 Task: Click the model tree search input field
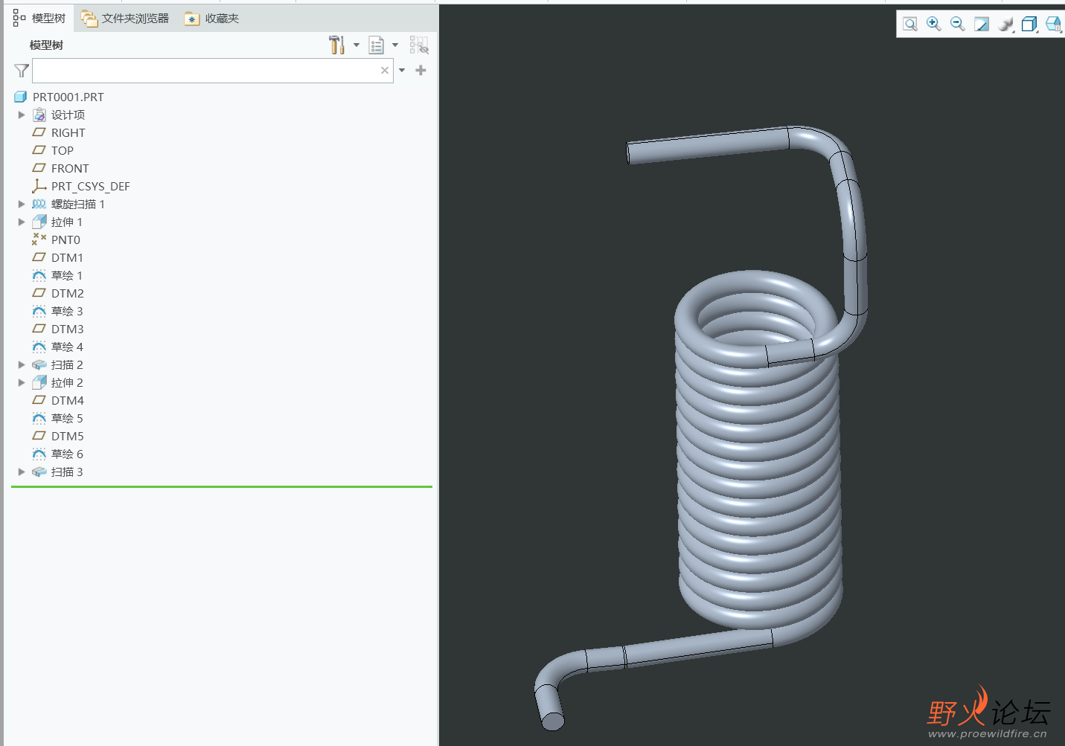pos(205,71)
